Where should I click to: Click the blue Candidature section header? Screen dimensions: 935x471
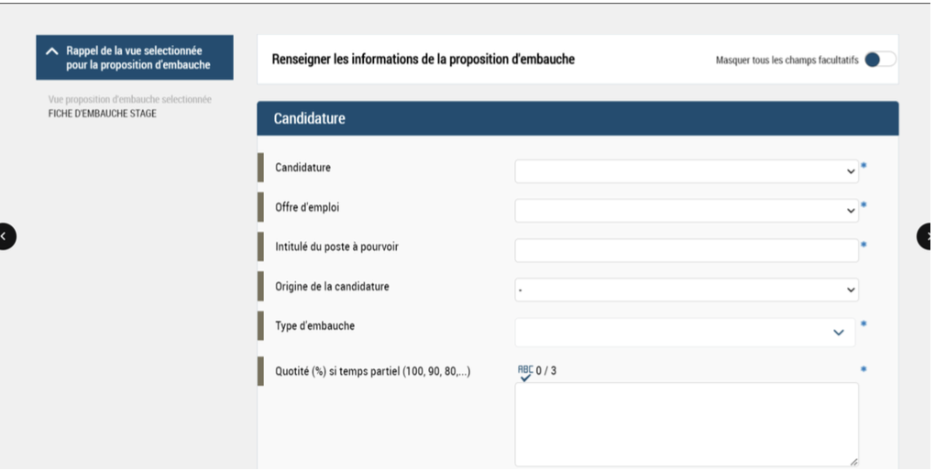click(577, 118)
